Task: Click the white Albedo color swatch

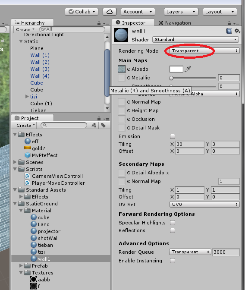Action: coord(176,69)
